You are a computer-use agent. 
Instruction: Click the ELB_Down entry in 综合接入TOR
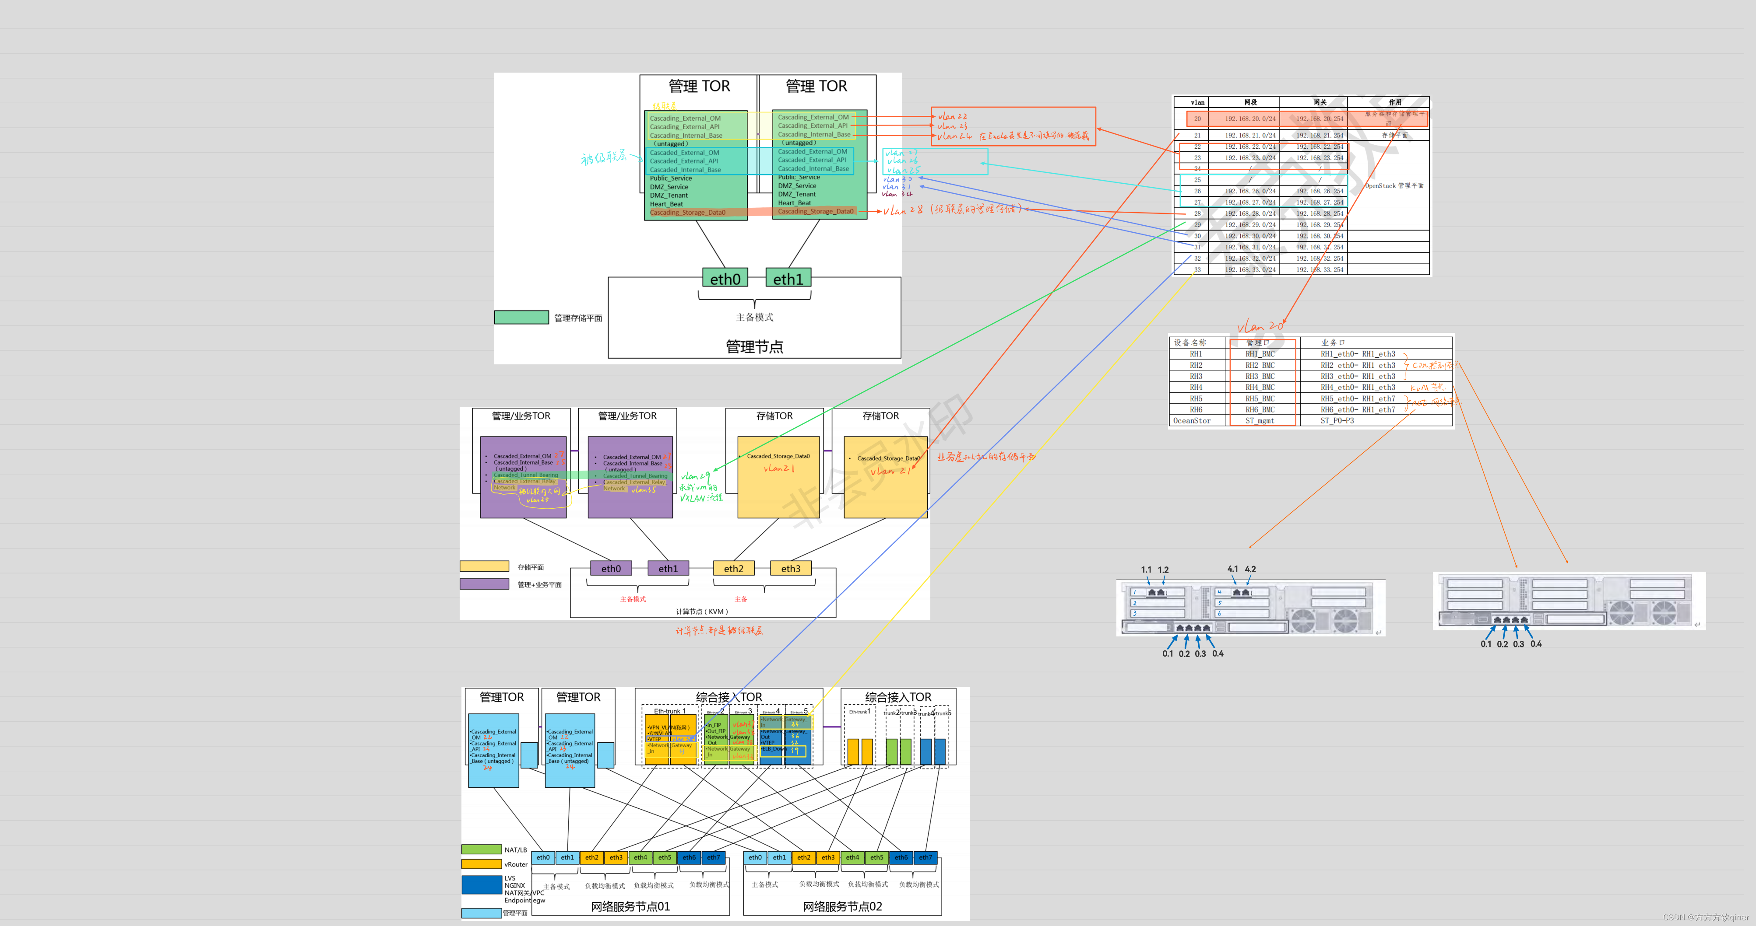click(773, 749)
